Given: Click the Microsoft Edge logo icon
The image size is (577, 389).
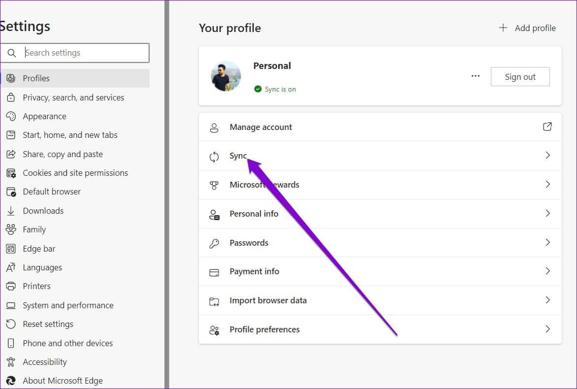Looking at the screenshot, I should 11,381.
